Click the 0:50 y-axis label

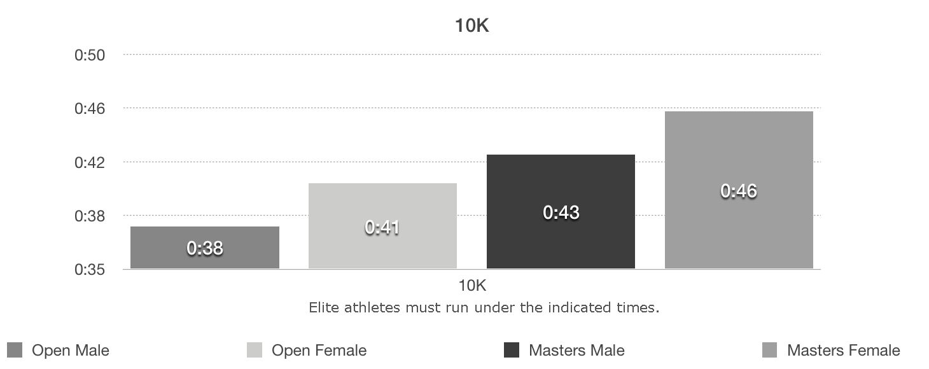point(90,55)
